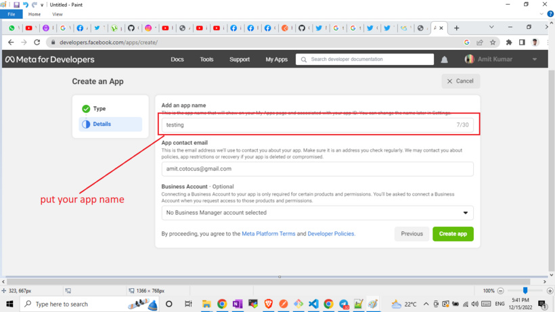Select the Type step in sidebar
The width and height of the screenshot is (555, 312).
99,108
